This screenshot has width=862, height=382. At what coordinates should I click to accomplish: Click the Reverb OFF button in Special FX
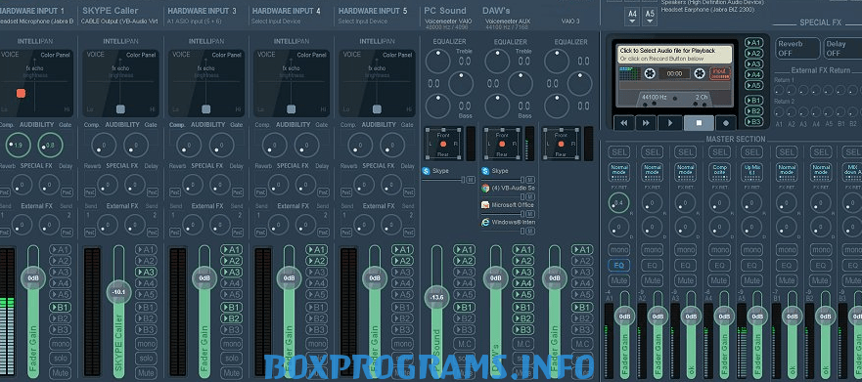coord(797,48)
